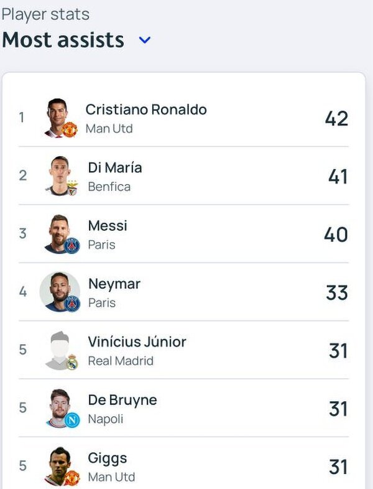Click the Giggs name link
The width and height of the screenshot is (373, 489).
[108, 459]
